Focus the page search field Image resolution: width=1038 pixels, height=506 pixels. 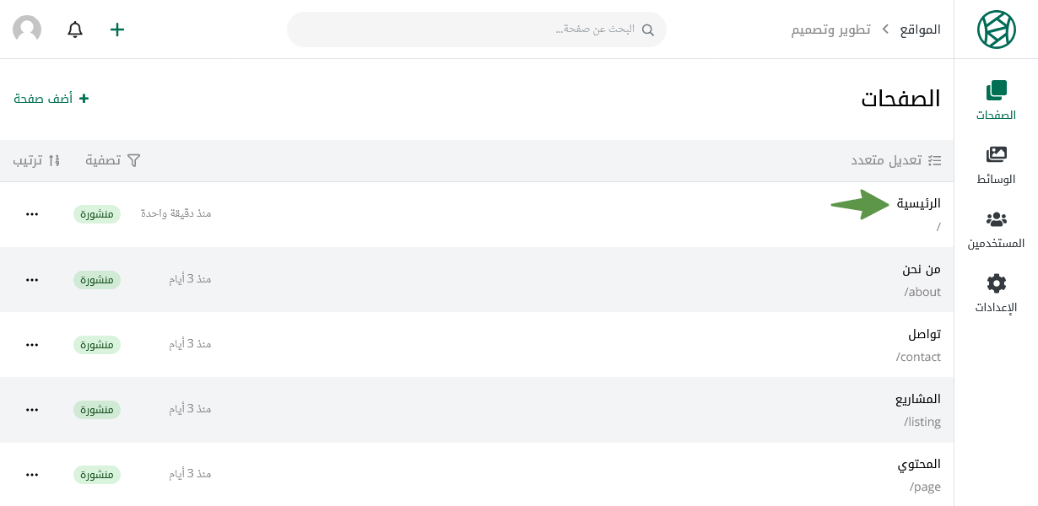coord(477,30)
